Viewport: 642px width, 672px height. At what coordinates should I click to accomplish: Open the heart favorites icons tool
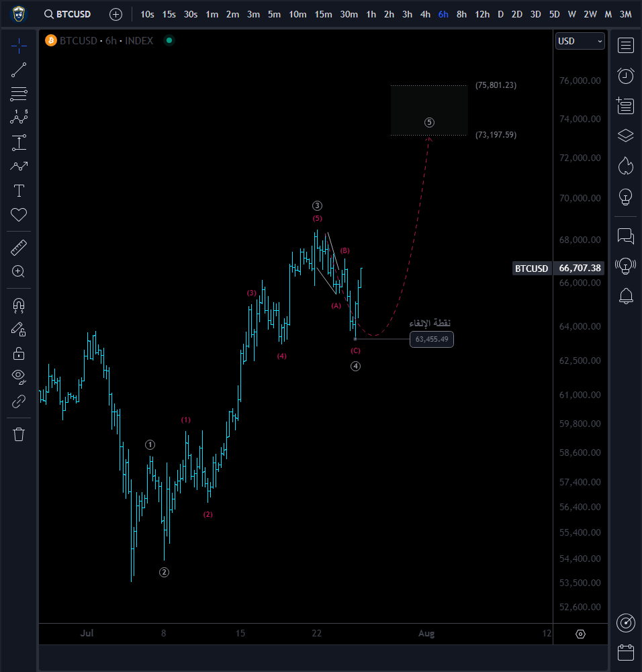point(19,215)
